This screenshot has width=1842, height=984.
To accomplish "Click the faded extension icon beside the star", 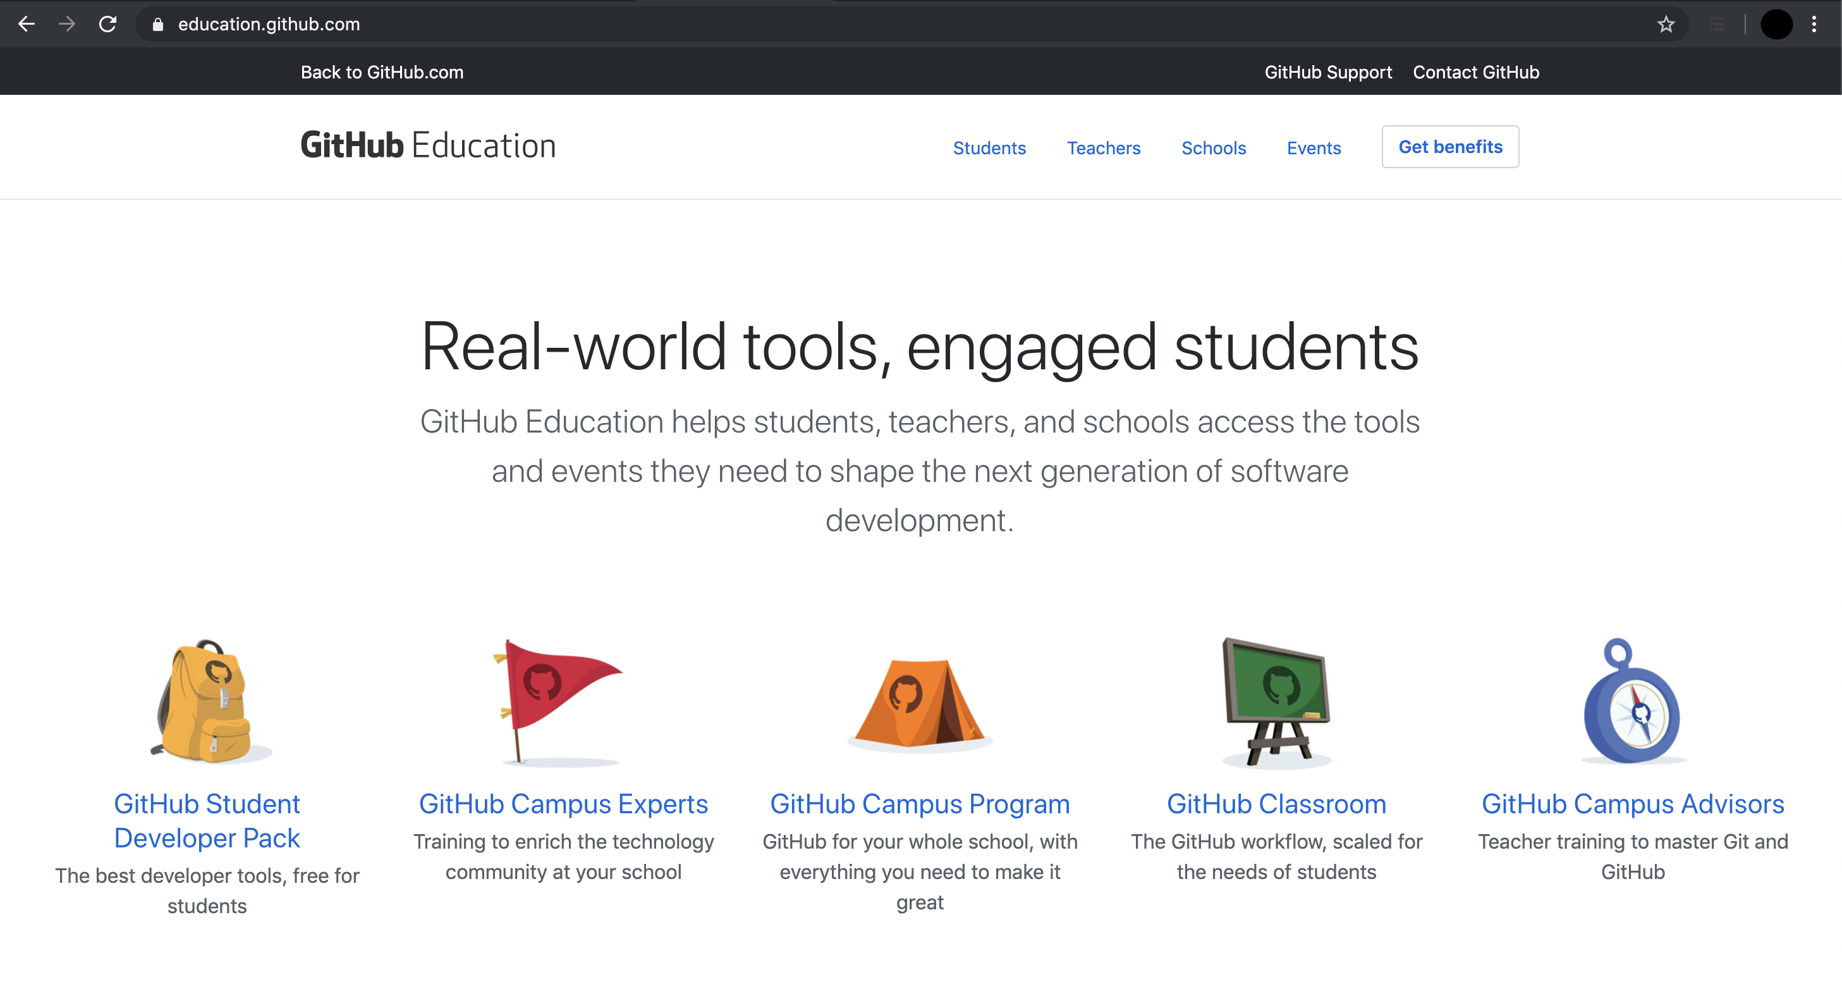I will (x=1717, y=24).
